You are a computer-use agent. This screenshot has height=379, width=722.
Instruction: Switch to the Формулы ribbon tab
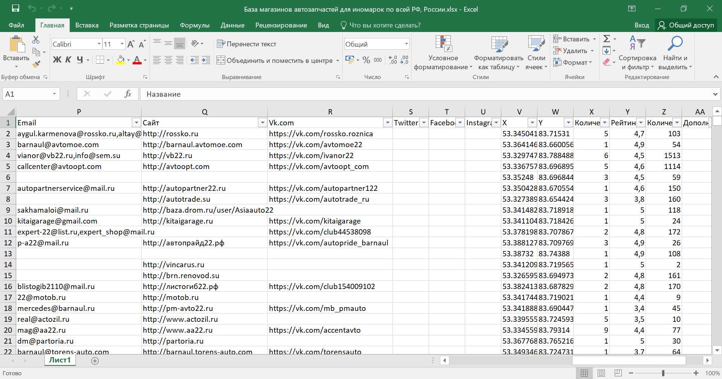click(x=194, y=25)
